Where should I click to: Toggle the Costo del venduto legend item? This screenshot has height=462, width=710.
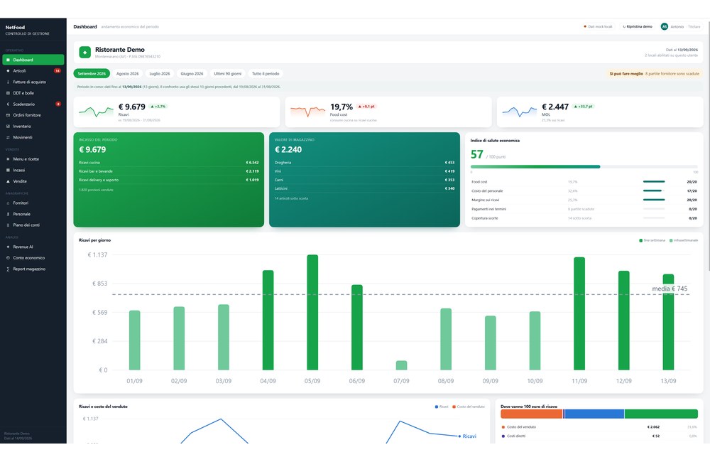pyautogui.click(x=469, y=407)
